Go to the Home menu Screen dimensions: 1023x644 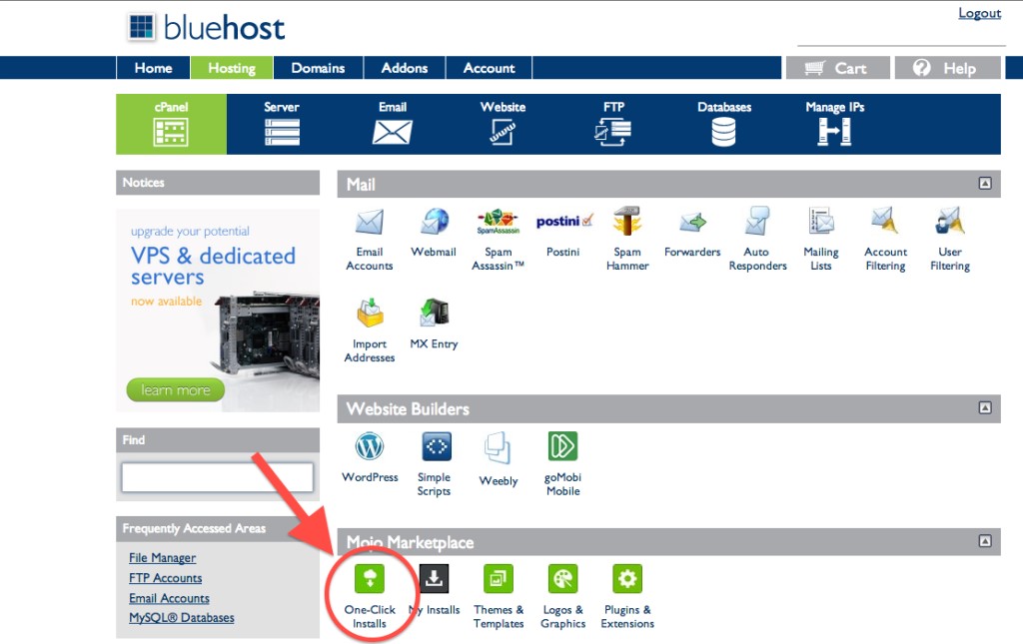(x=153, y=68)
